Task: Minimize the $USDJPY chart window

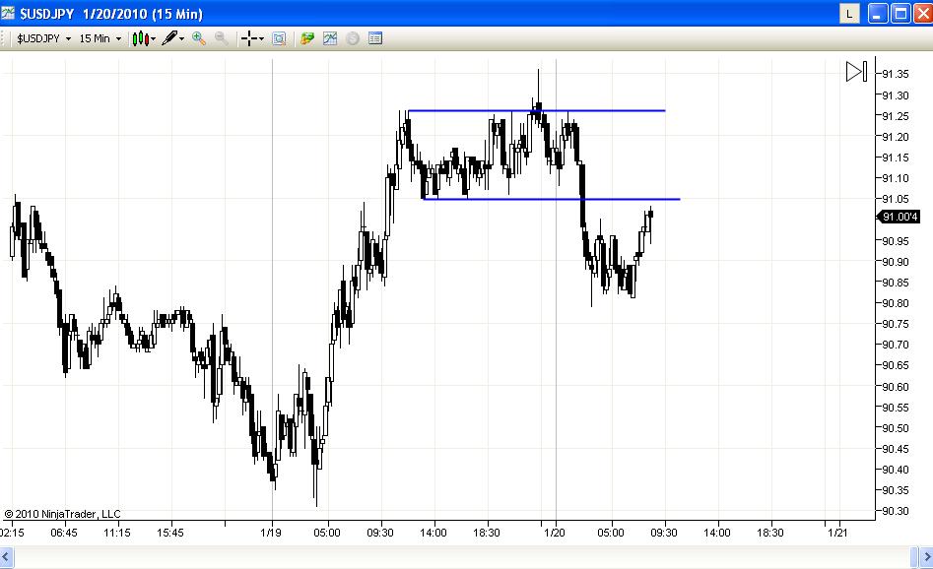Action: pos(878,13)
